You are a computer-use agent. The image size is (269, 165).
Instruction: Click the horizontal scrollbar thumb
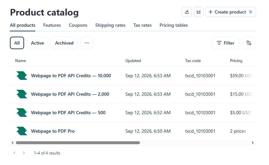78,143
